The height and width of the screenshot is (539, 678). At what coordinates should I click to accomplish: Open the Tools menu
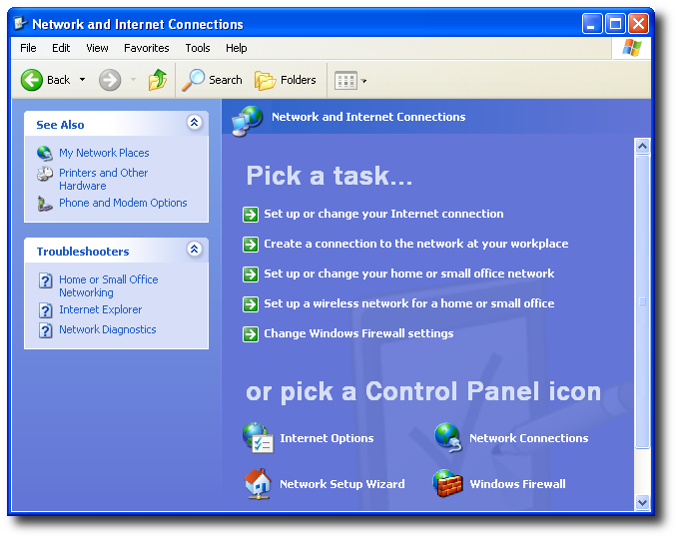pos(198,48)
